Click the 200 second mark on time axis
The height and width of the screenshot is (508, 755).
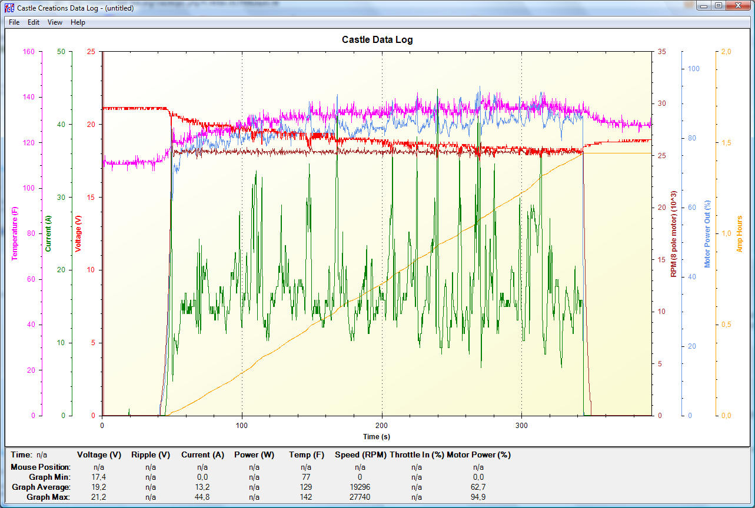(x=382, y=425)
